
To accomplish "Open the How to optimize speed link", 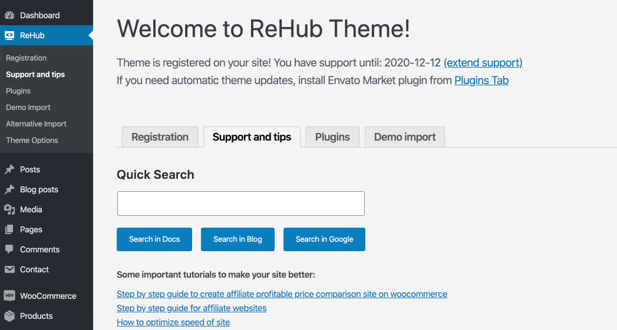I will pyautogui.click(x=173, y=322).
